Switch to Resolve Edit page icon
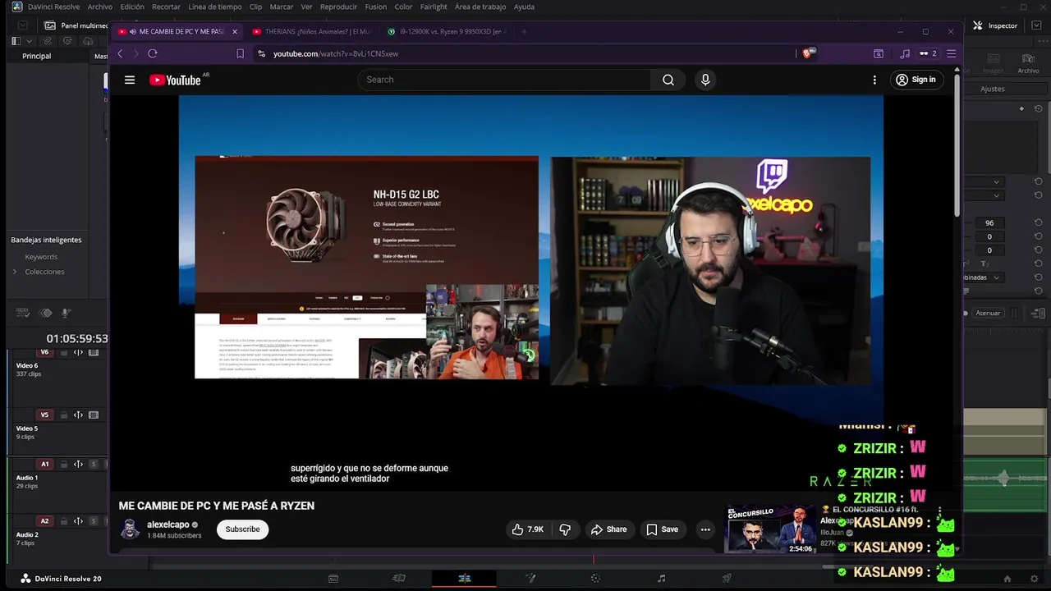 pos(464,579)
